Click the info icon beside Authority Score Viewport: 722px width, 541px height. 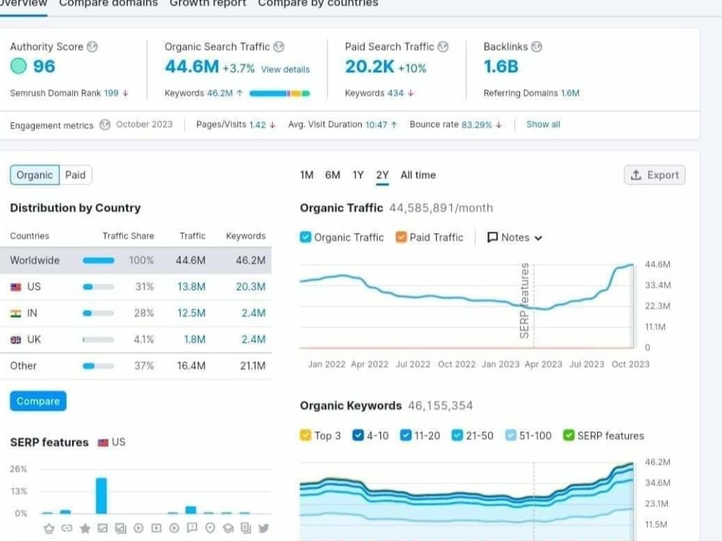click(x=92, y=47)
